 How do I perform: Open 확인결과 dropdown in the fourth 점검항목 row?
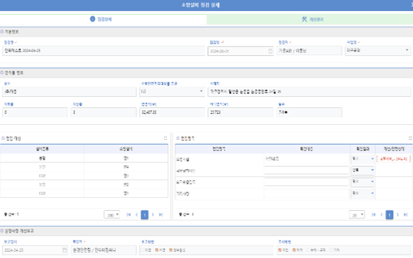pos(362,193)
